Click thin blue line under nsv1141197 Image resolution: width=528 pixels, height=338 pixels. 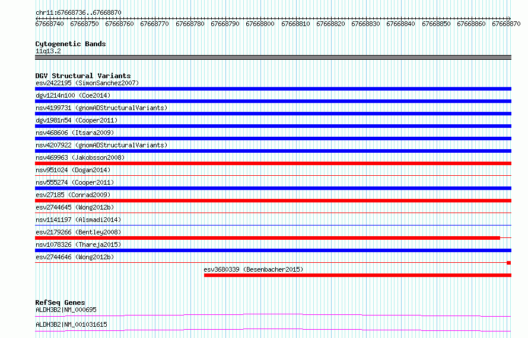pos(273,225)
